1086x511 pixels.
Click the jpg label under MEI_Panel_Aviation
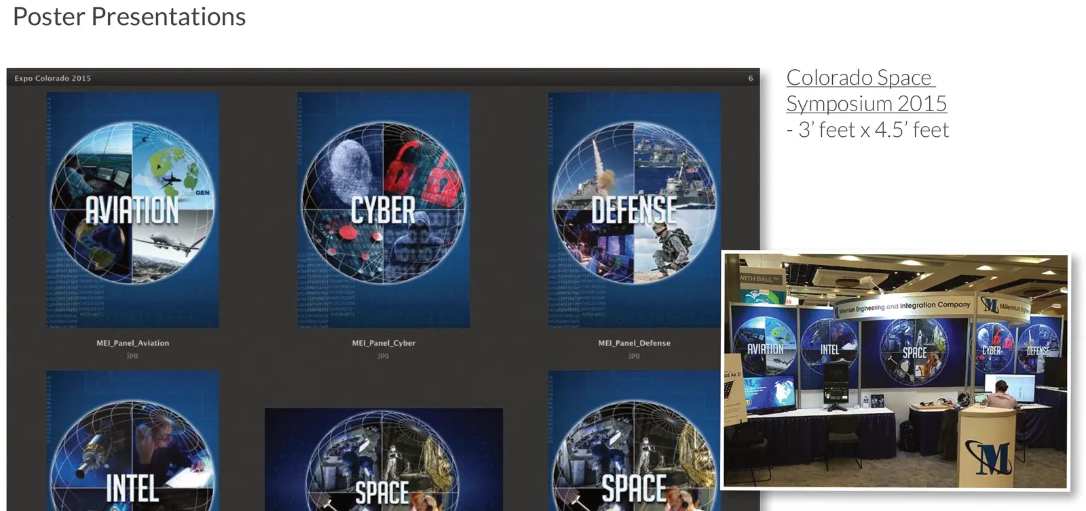point(132,355)
